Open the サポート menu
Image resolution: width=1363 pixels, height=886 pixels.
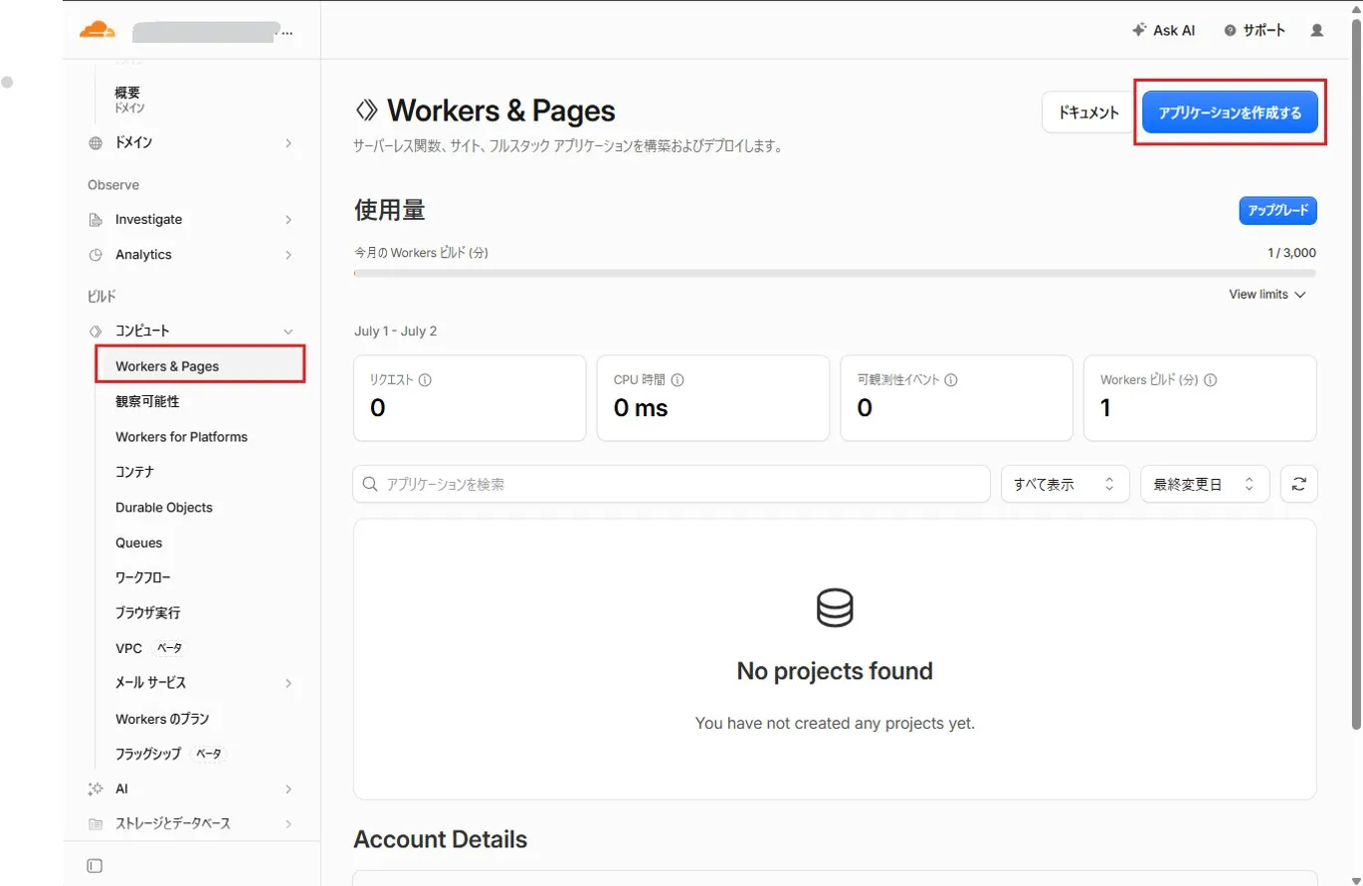pyautogui.click(x=1255, y=30)
